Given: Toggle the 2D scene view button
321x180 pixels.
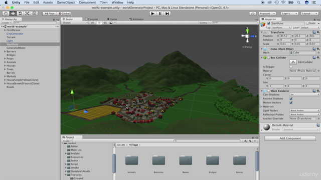Looking at the screenshot, I should [x=92, y=22].
